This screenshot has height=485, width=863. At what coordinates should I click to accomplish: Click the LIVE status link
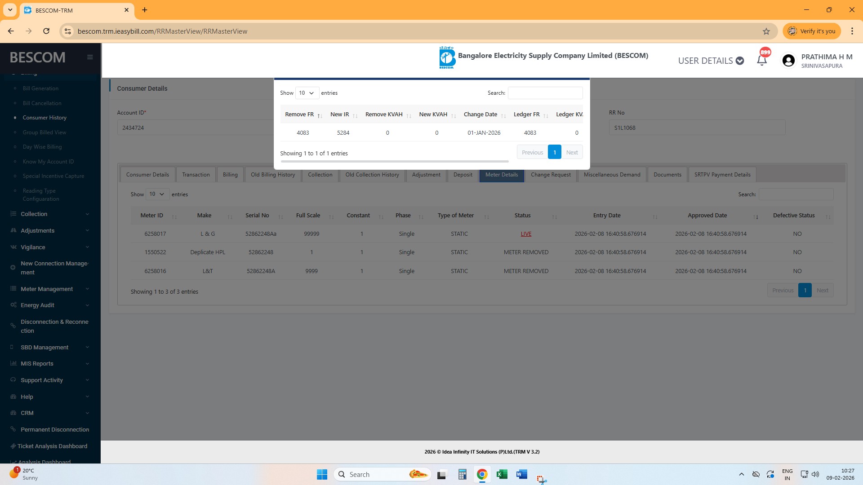(x=526, y=234)
